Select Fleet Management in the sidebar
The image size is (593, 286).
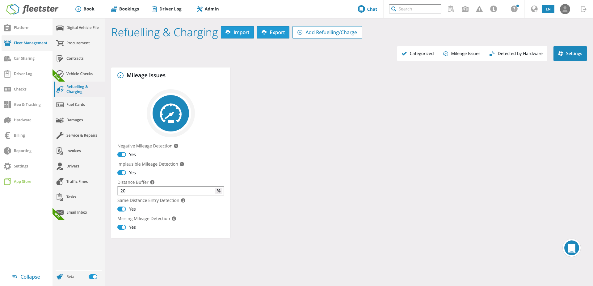pyautogui.click(x=26, y=43)
